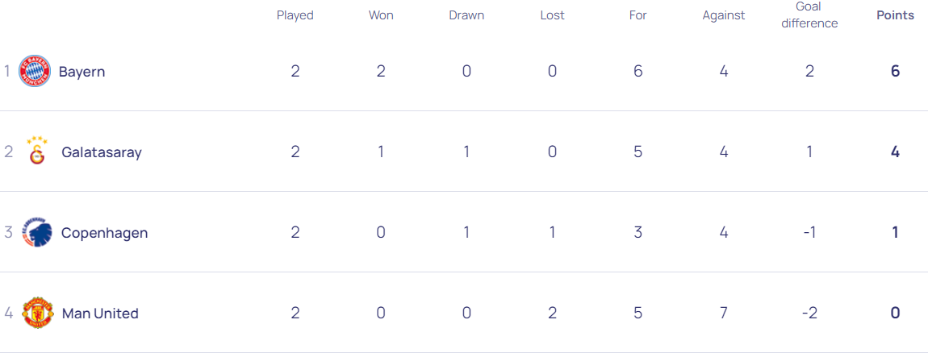Click the Drawn column header
The height and width of the screenshot is (353, 928).
click(466, 15)
